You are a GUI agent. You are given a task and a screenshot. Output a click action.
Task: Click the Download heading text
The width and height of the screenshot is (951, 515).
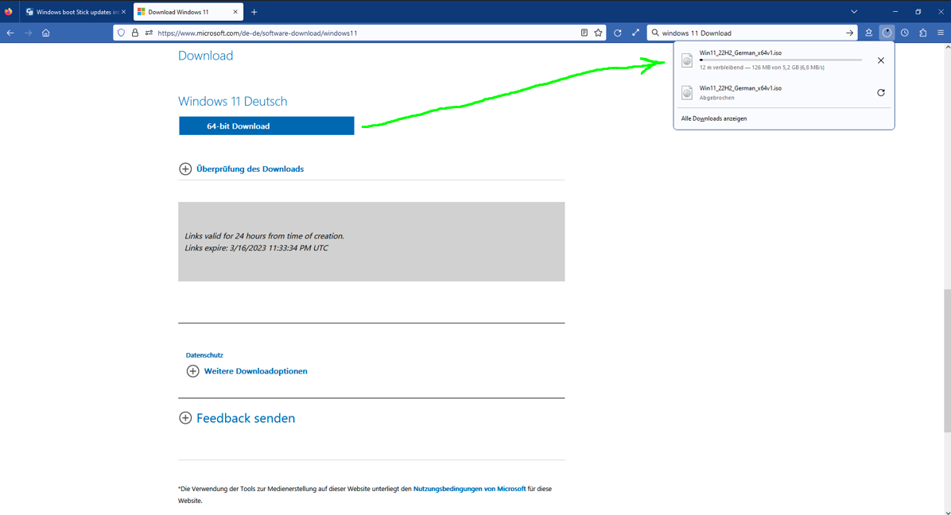206,56
